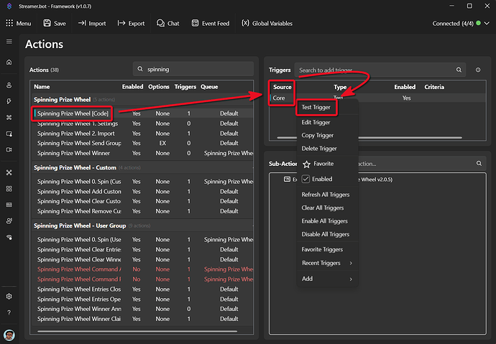Select 'Spinning Prize Wheel Send Group' action
The width and height of the screenshot is (496, 344).
point(142,143)
